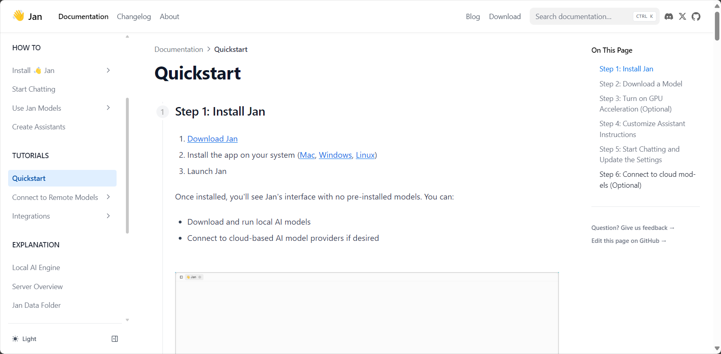Click the sidebar scroll up arrow
Screen dimensions: 721x354
[x=127, y=36]
